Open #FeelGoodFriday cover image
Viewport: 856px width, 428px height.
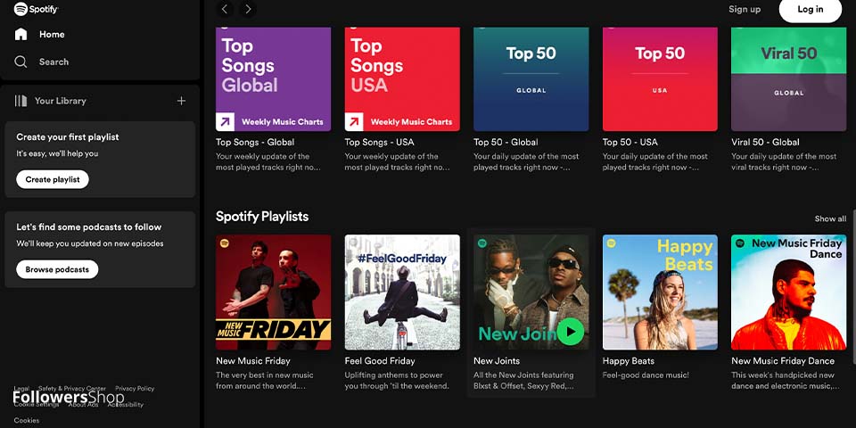402,292
